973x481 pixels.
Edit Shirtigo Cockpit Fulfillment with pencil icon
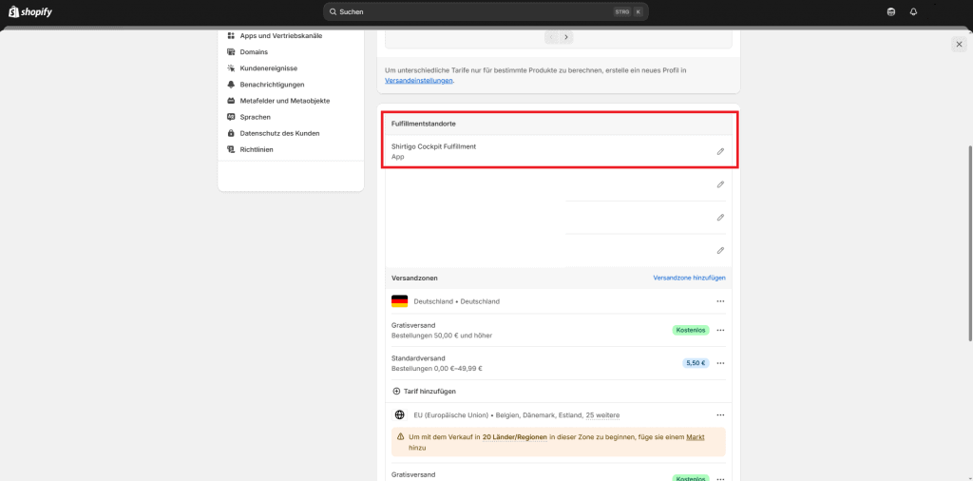point(720,151)
